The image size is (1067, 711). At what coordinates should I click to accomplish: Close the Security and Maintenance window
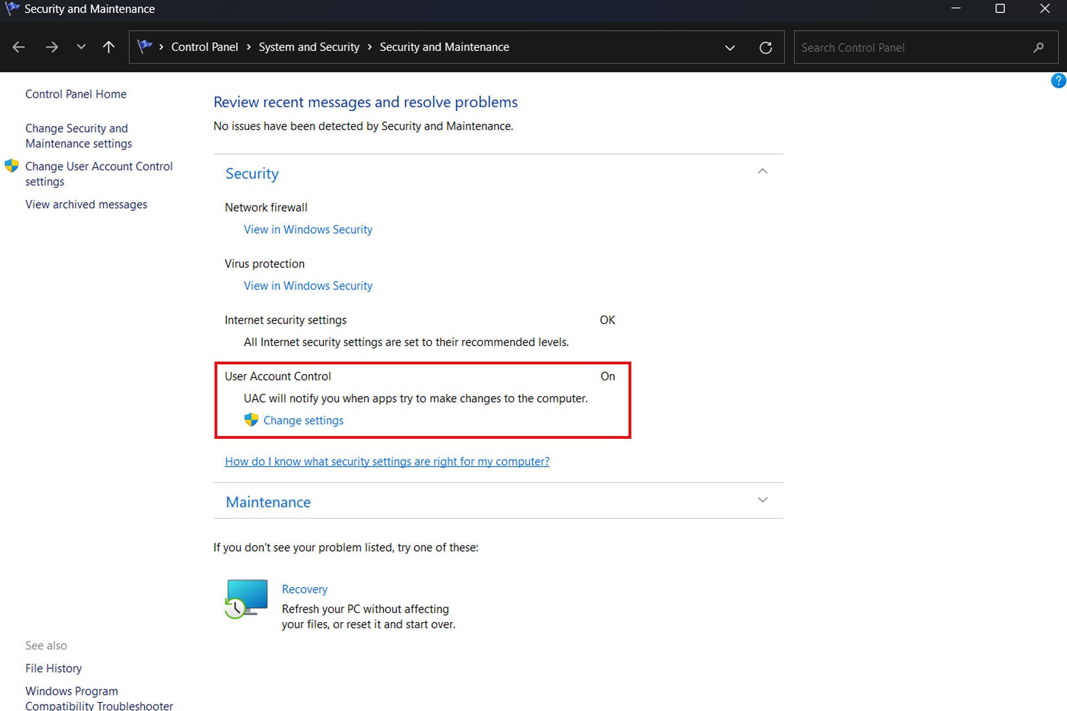[1045, 8]
